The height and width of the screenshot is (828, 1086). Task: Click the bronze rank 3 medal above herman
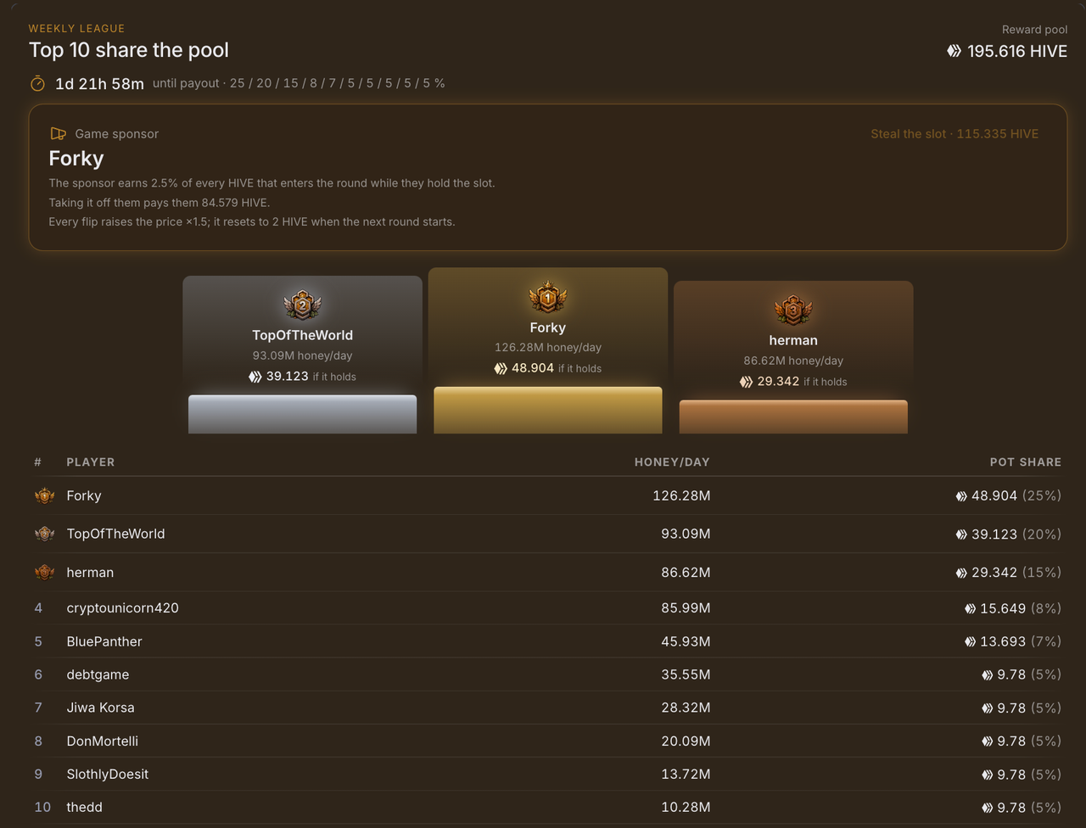(x=793, y=310)
